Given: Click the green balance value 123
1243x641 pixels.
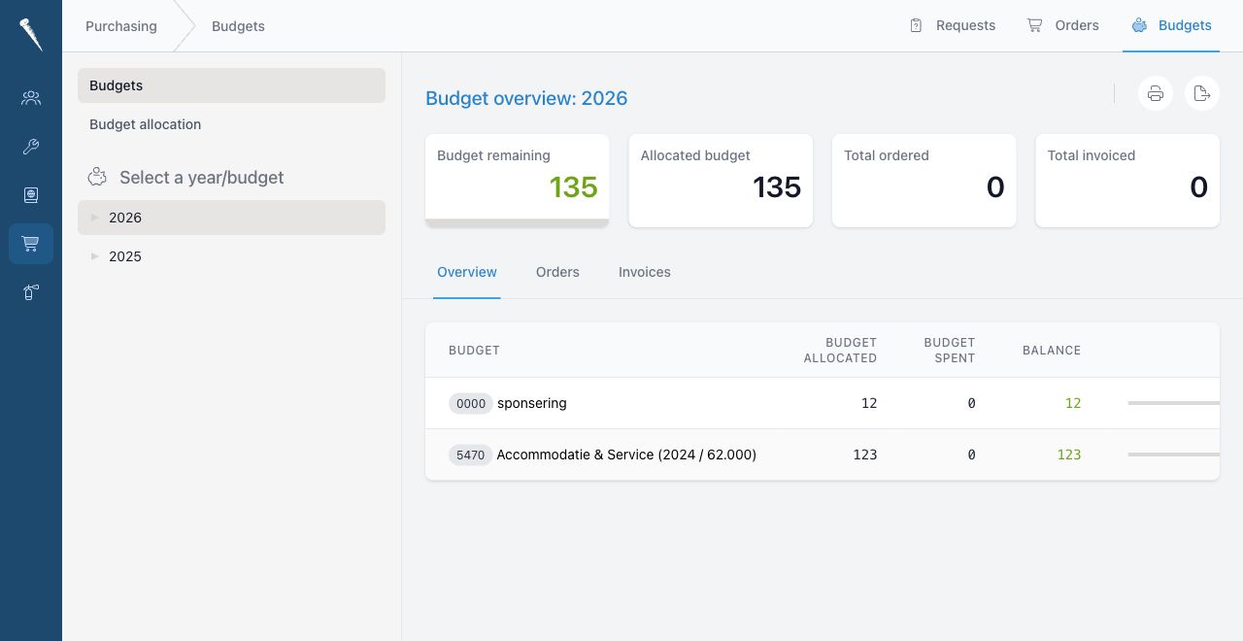Looking at the screenshot, I should [x=1069, y=455].
